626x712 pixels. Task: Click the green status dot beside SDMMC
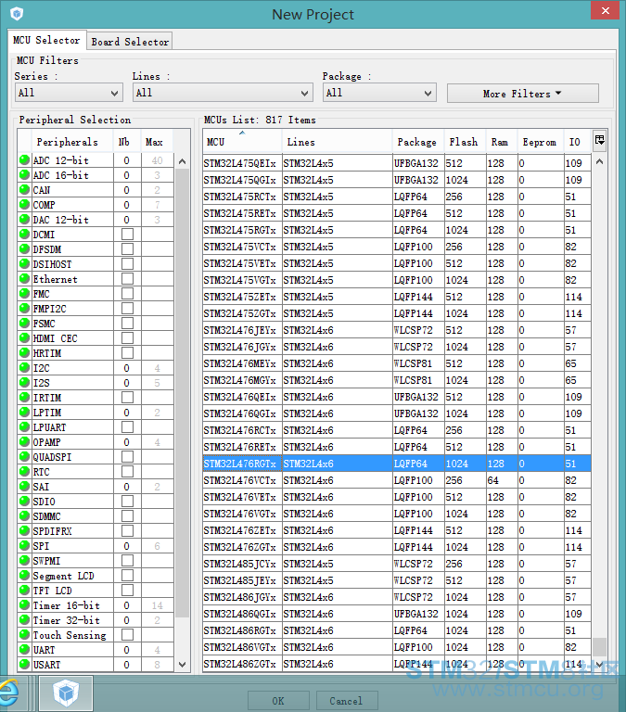point(24,515)
